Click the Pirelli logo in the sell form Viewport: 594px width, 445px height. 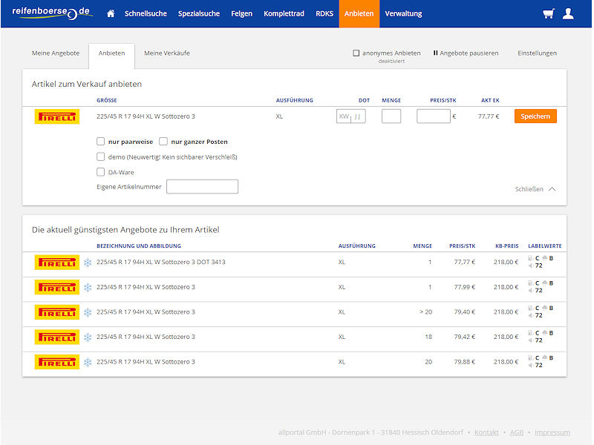(57, 116)
